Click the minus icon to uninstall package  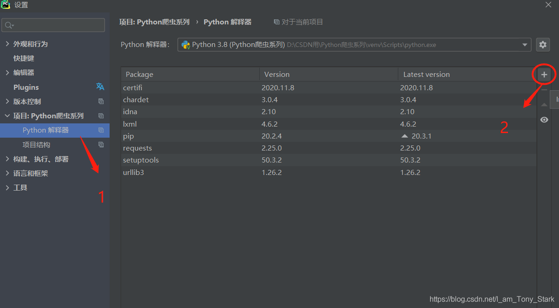[x=544, y=90]
